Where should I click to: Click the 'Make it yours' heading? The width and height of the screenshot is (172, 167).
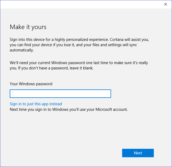click(x=28, y=27)
